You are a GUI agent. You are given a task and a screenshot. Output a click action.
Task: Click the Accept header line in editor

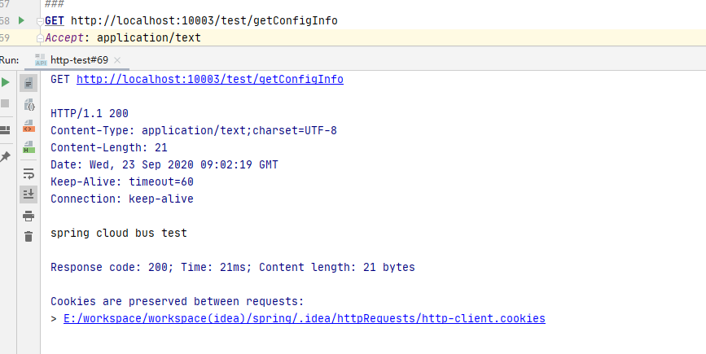(x=122, y=37)
